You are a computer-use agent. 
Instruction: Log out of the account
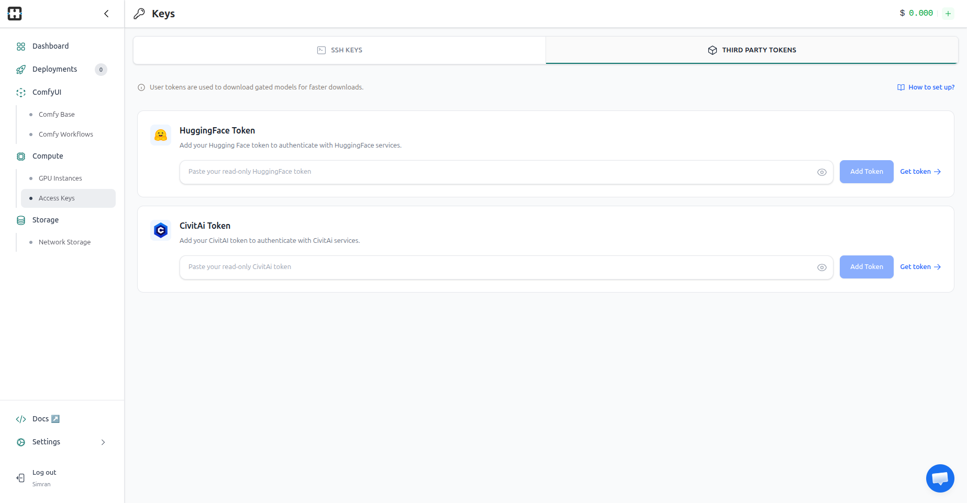[x=44, y=472]
